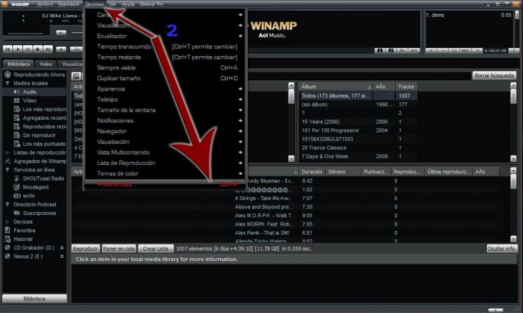Select Tiempo restante option
Viewport: 523px width, 313px height.
pyautogui.click(x=166, y=57)
